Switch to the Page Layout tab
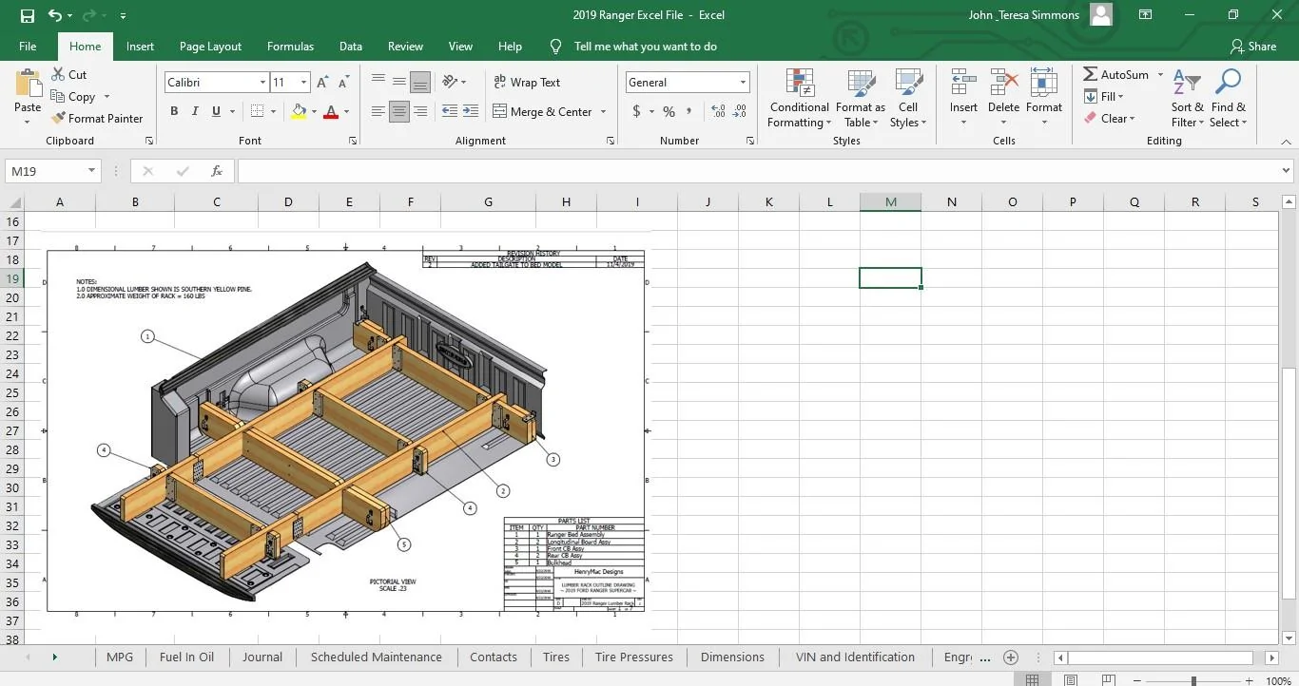1299x686 pixels. pyautogui.click(x=210, y=46)
